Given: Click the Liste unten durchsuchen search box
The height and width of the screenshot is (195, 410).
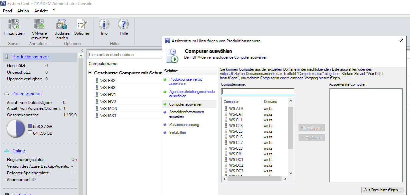Looking at the screenshot, I should [125, 54].
